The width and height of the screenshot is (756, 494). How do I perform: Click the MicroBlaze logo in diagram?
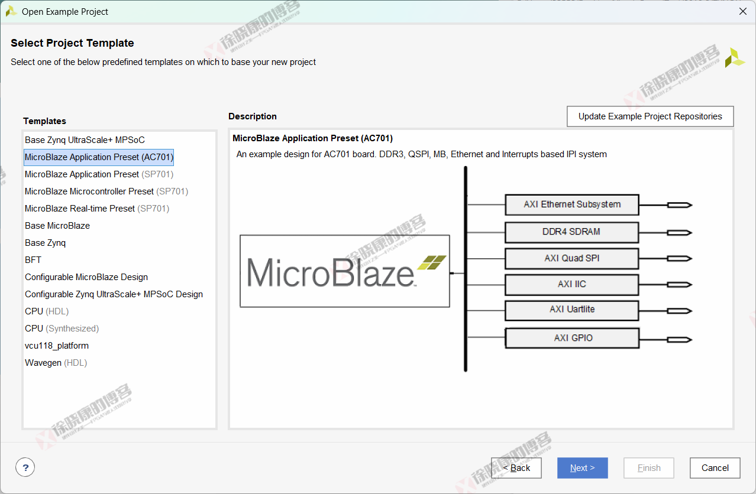tap(345, 271)
